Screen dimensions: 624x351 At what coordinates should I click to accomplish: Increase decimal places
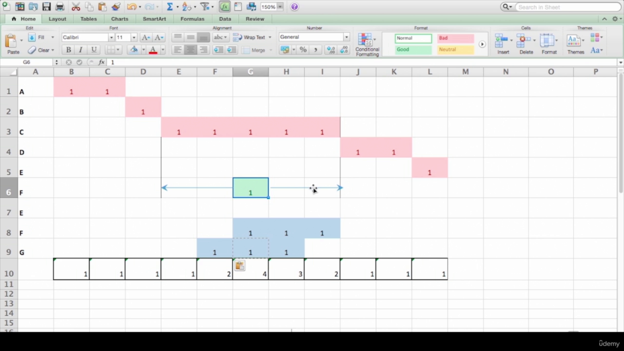[x=331, y=50]
